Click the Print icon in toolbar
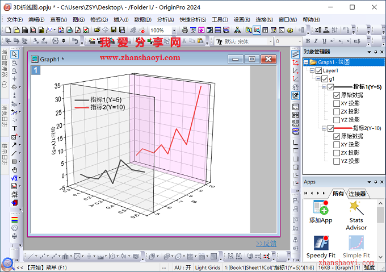Image resolution: width=386 pixels, height=272 pixels. pyautogui.click(x=184, y=30)
